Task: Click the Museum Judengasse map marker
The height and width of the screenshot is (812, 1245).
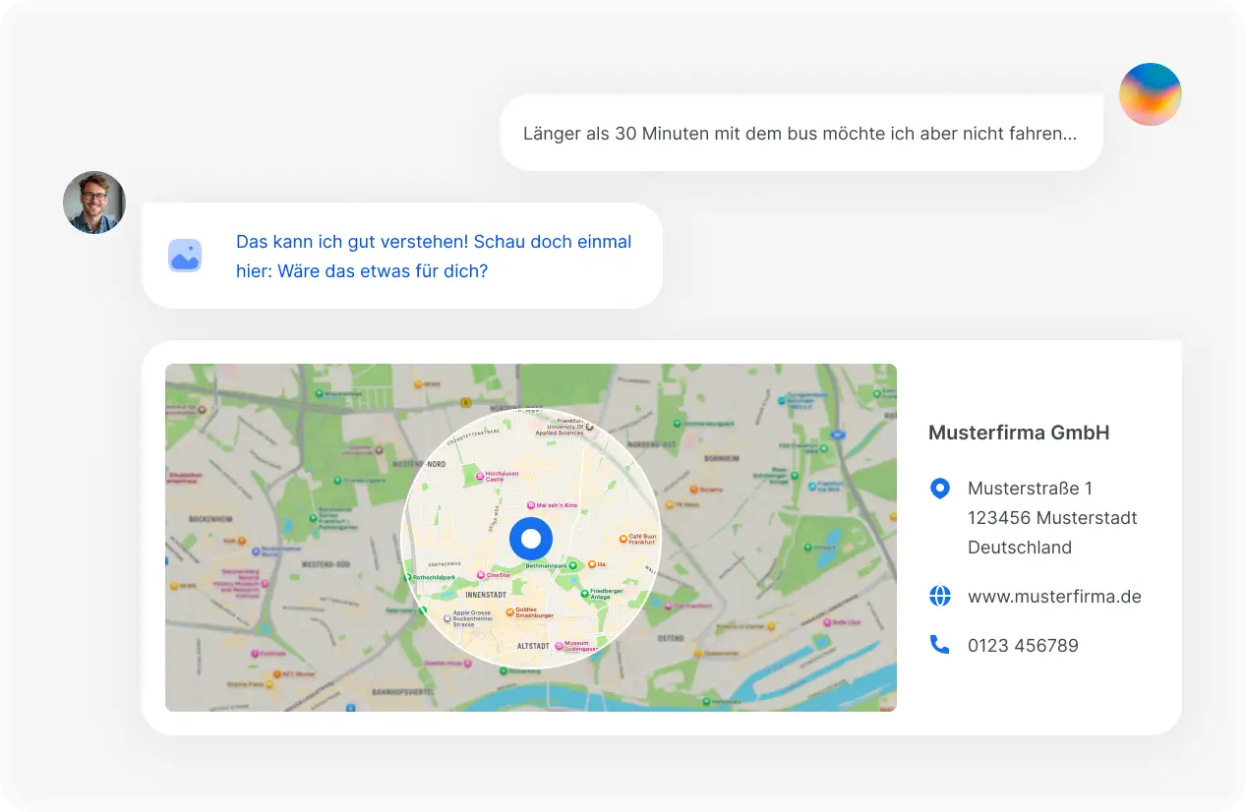Action: click(x=559, y=646)
